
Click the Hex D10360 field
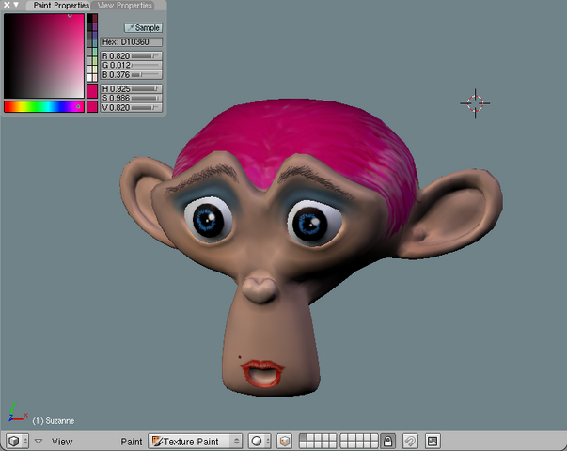[x=132, y=42]
